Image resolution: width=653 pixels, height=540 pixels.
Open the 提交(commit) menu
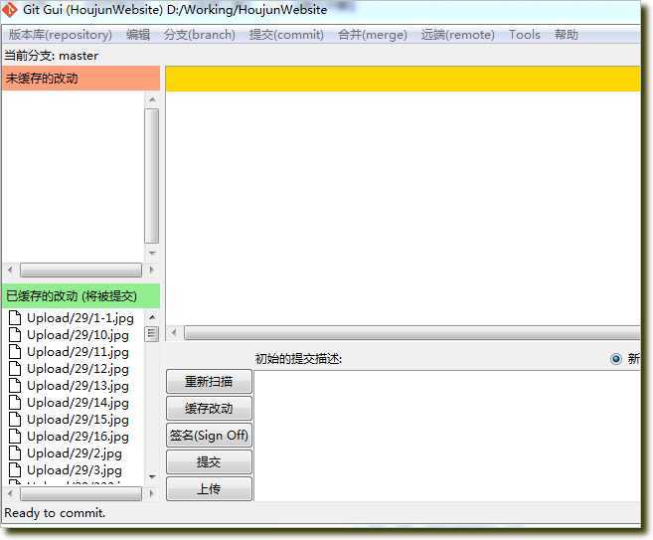(x=286, y=35)
